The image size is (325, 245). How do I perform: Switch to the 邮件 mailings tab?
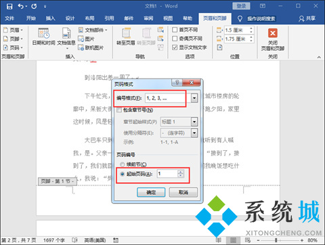point(129,18)
